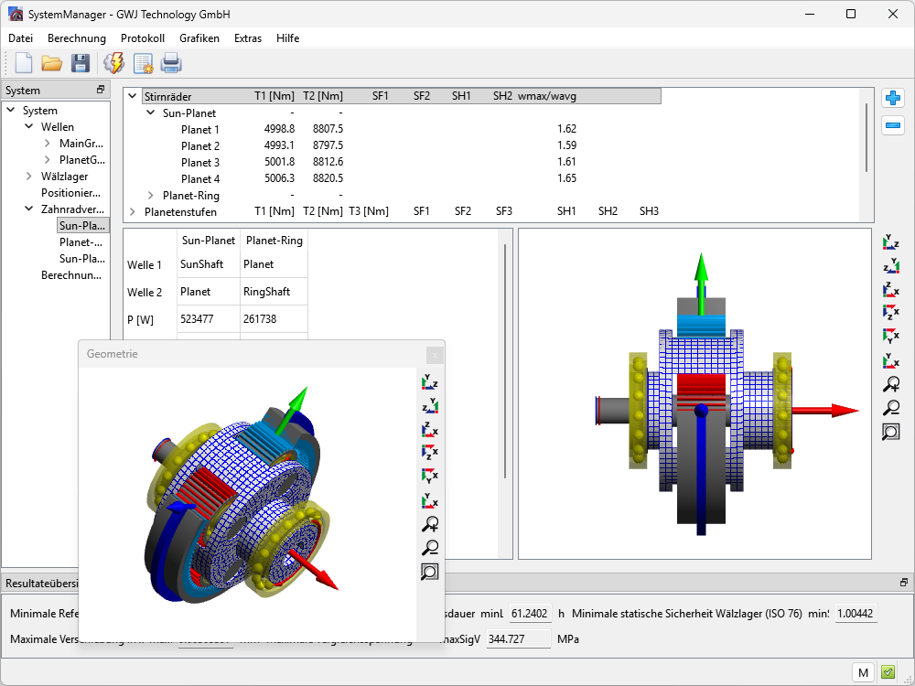This screenshot has width=915, height=686.
Task: Open the report protocol toolbar icon
Action: pyautogui.click(x=143, y=63)
